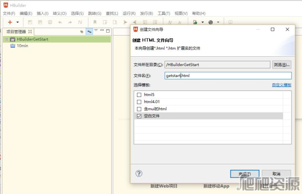This screenshot has width=302, height=194.
Task: Click the round dark gray toolbar icon
Action: (x=211, y=22)
